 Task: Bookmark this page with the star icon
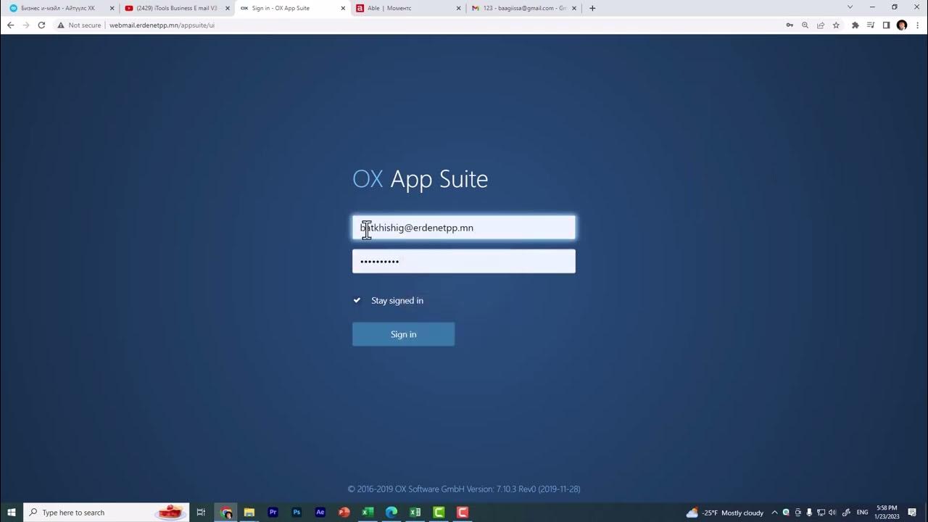click(836, 25)
